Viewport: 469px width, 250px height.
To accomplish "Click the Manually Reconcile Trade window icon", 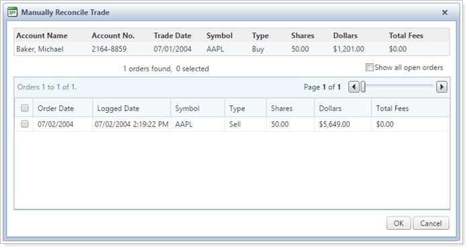I will [x=12, y=12].
